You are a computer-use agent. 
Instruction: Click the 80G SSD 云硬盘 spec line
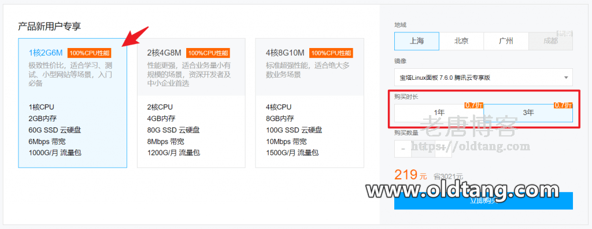tap(173, 130)
